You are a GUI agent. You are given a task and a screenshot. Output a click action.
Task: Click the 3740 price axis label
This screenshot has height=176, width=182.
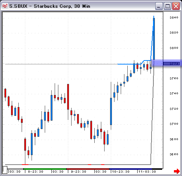coord(174,93)
